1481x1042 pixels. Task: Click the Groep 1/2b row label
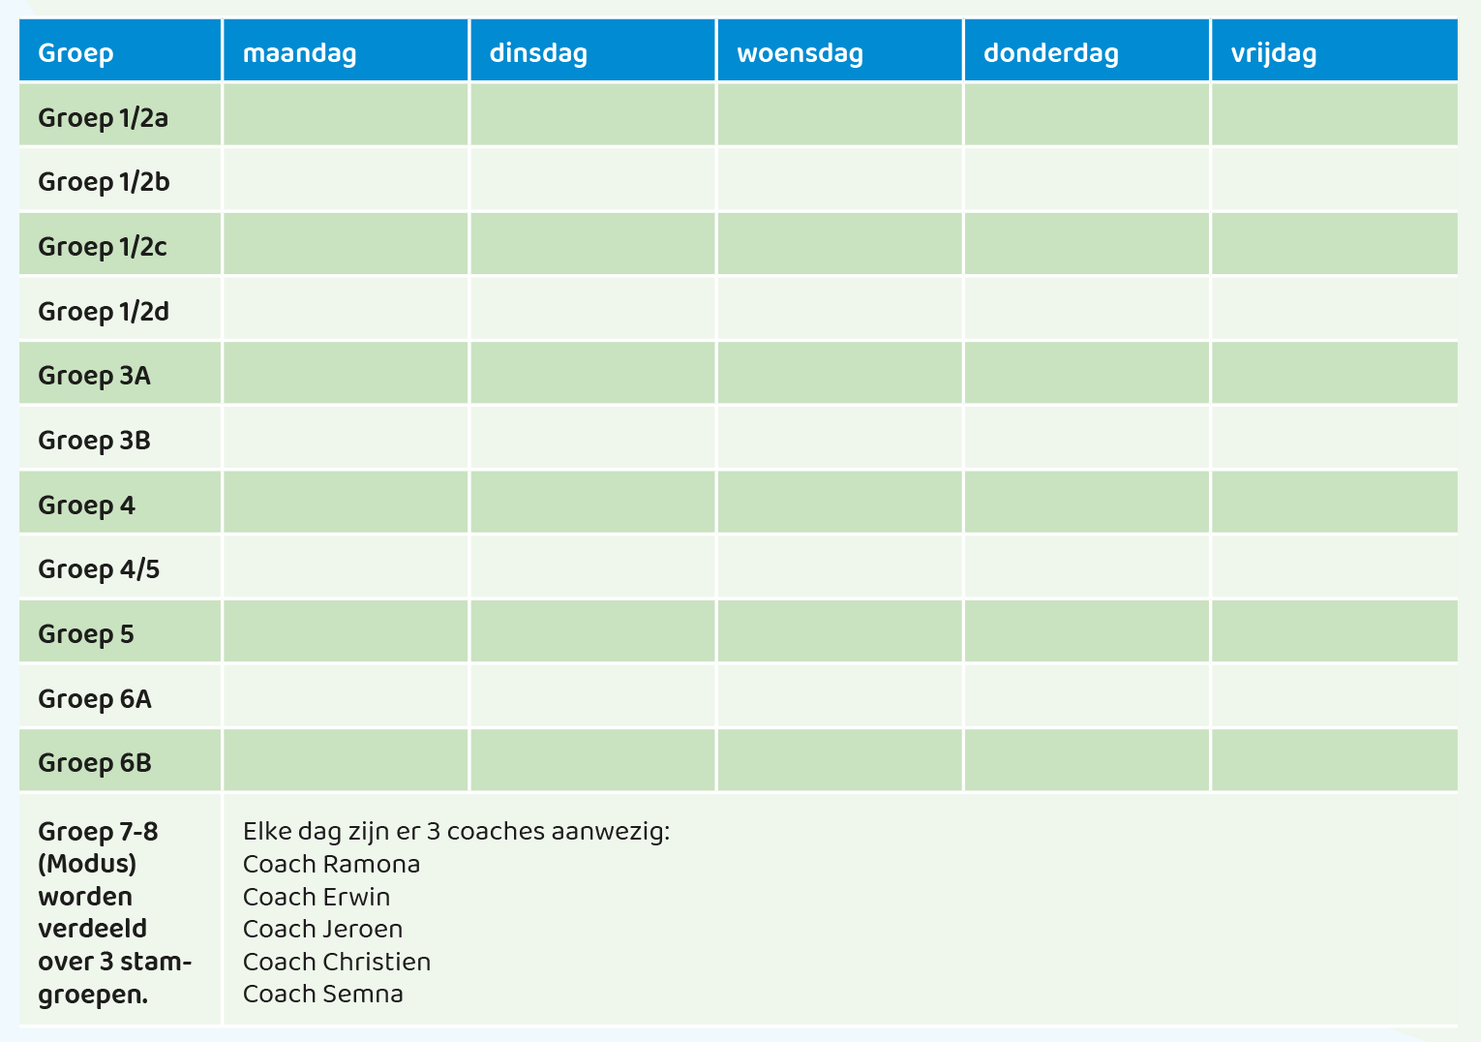point(104,181)
